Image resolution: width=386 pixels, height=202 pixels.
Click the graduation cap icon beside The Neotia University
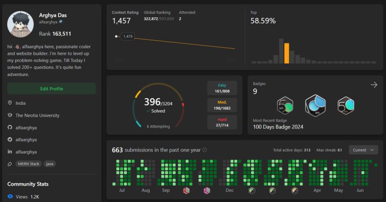(10, 115)
